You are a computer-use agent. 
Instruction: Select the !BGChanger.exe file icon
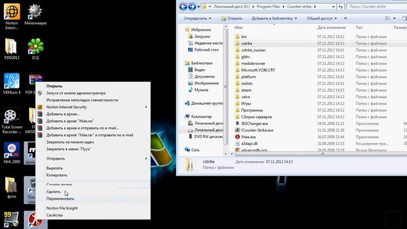(237, 123)
